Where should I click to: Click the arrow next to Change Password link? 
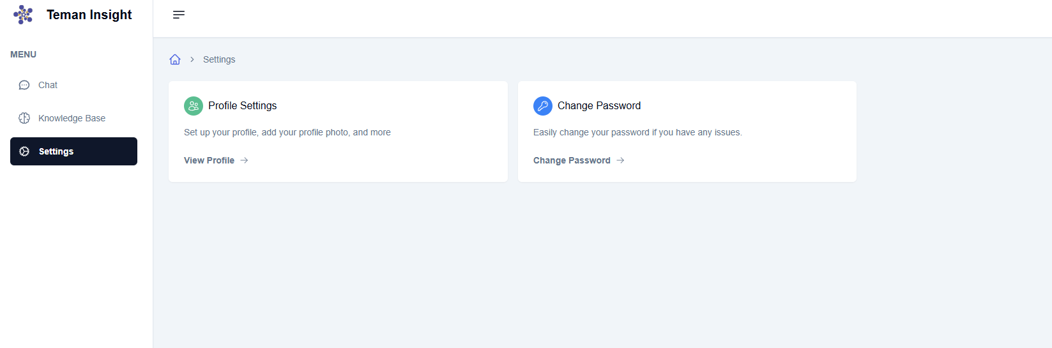(620, 160)
